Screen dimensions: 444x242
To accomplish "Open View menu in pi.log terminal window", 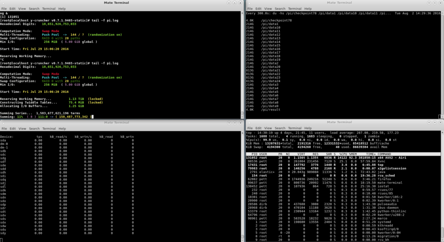I will pos(22,9).
